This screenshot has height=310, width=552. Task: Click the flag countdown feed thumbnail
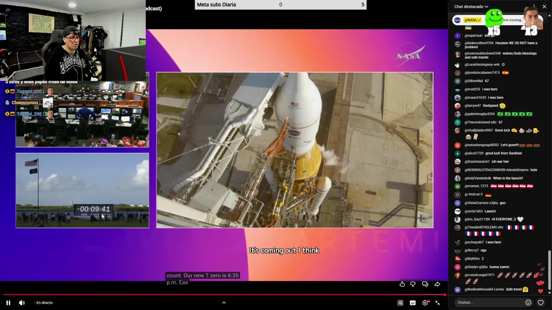[82, 190]
